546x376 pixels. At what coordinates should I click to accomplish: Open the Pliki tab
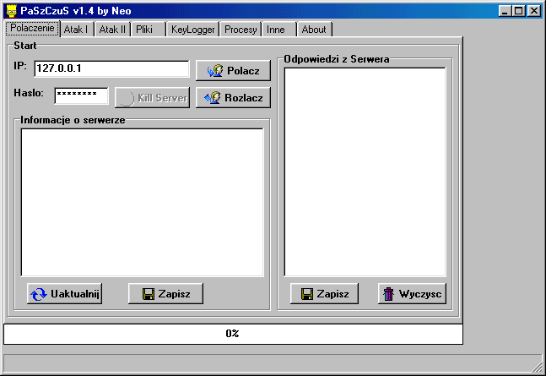click(x=144, y=30)
